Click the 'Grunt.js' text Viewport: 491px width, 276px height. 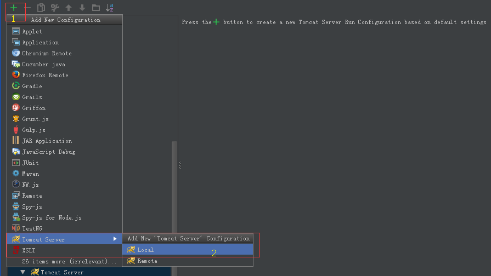(x=35, y=119)
